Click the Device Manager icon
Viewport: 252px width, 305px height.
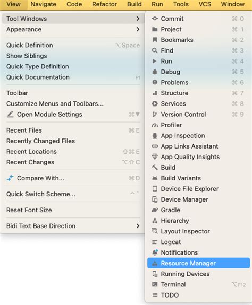[x=155, y=199]
